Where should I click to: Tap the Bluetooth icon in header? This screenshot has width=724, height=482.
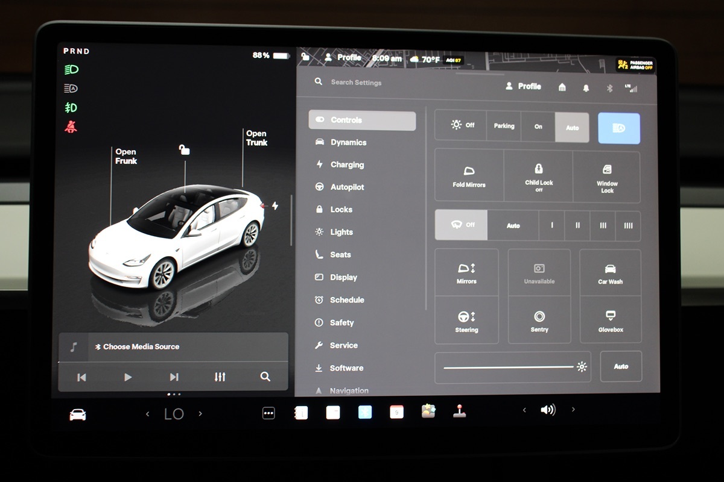pyautogui.click(x=609, y=88)
